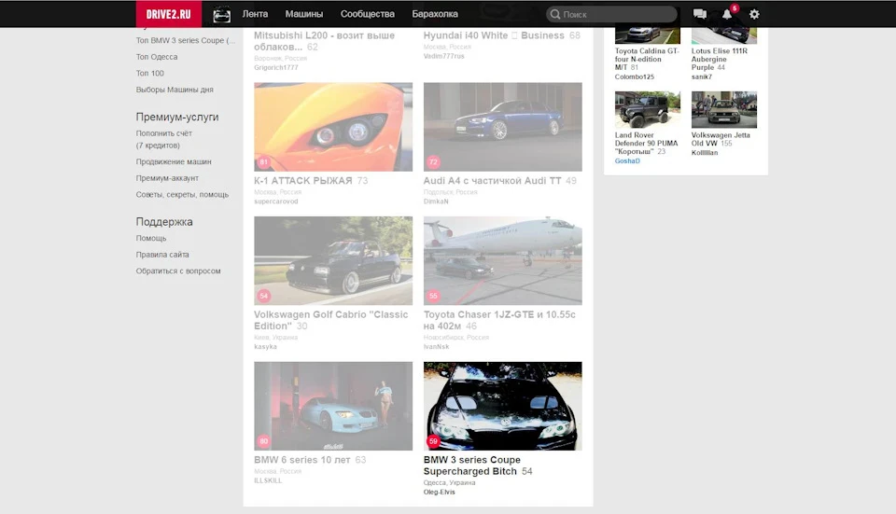Open user Colombo125 profile
Screen dimensions: 896x514
point(635,76)
